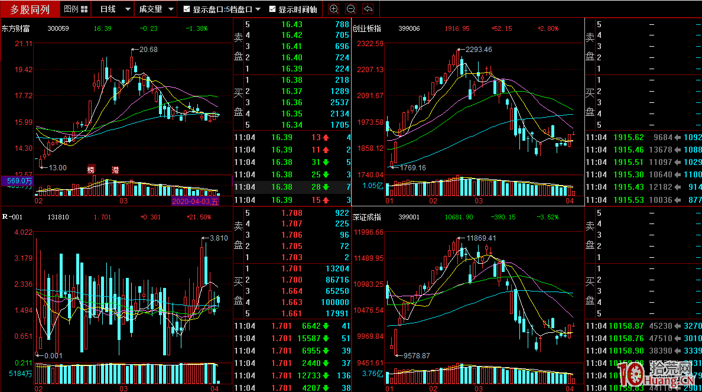Click the 20.68 high price marker
The width and height of the screenshot is (702, 392).
148,49
